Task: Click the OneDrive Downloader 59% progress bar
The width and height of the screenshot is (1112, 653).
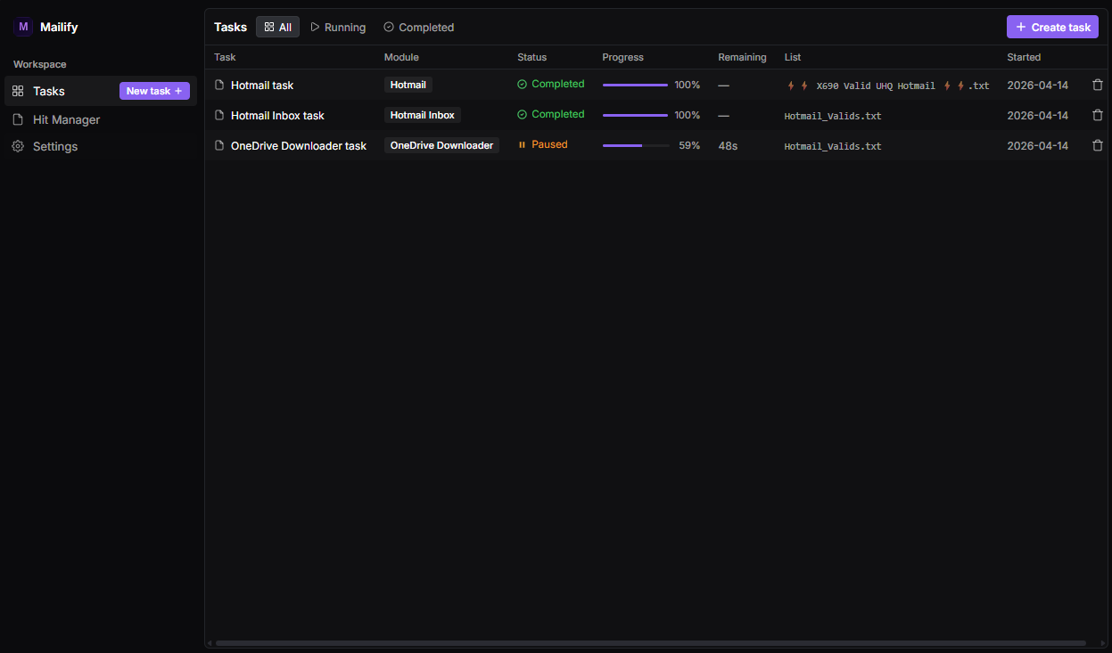Action: click(636, 145)
